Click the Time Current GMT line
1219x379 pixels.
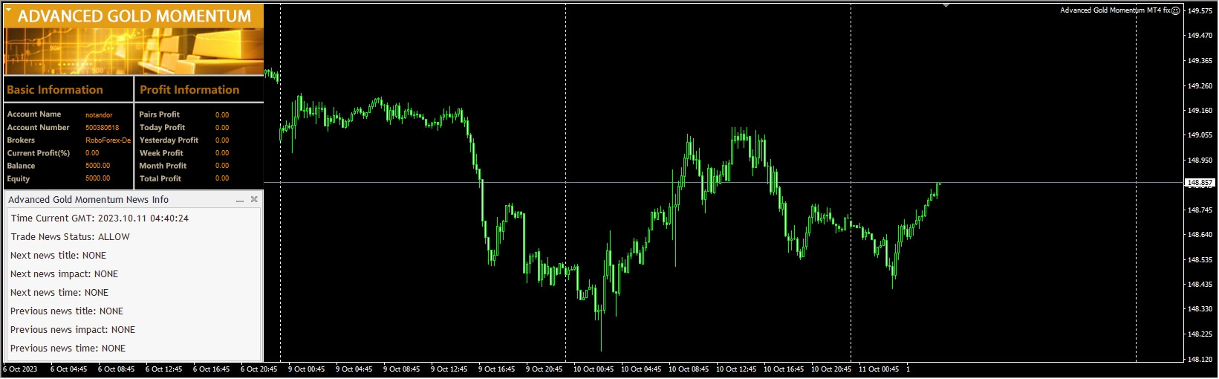[100, 218]
